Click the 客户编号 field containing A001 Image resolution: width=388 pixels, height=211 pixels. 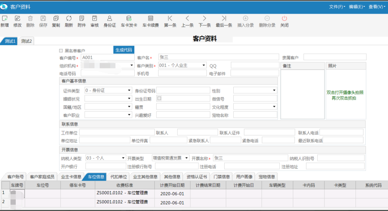coord(108,57)
